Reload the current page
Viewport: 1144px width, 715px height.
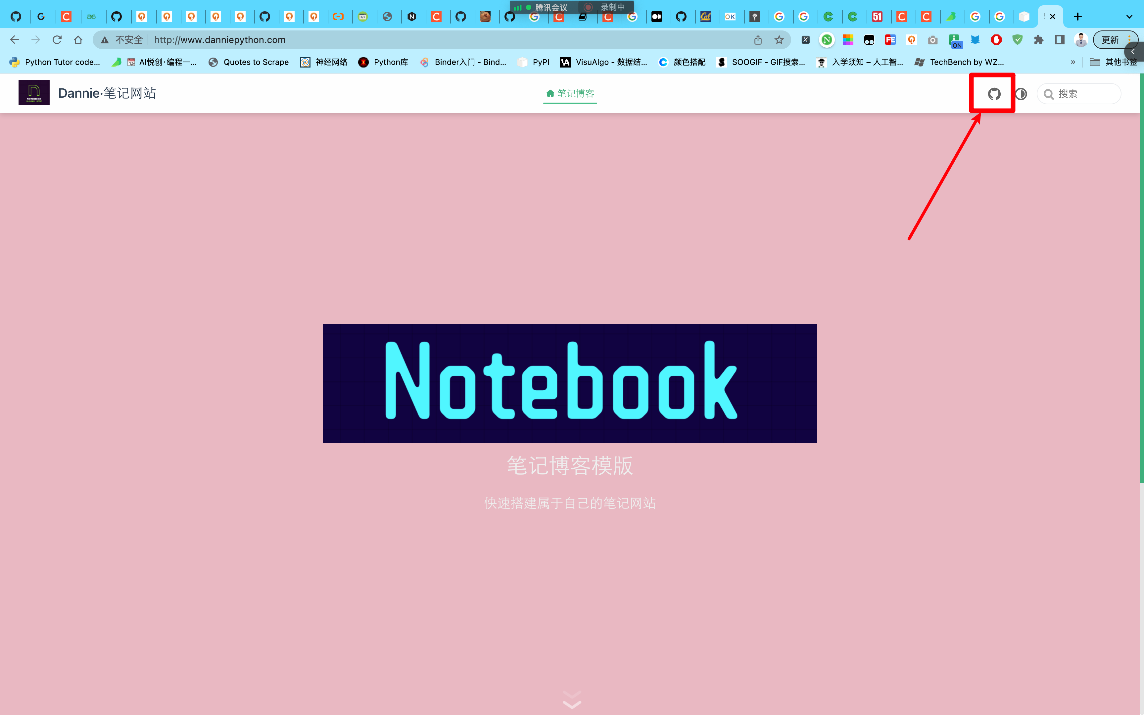[x=57, y=40]
